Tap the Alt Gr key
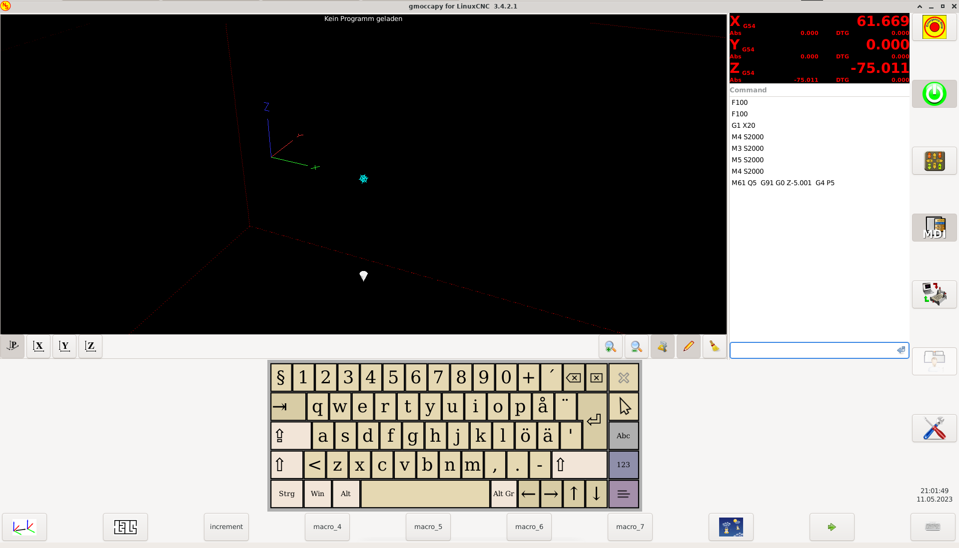 pos(504,494)
